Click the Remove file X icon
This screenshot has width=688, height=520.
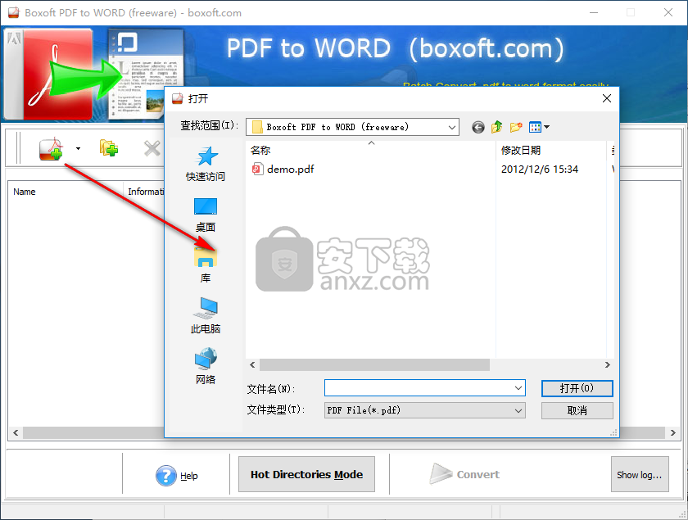[152, 148]
